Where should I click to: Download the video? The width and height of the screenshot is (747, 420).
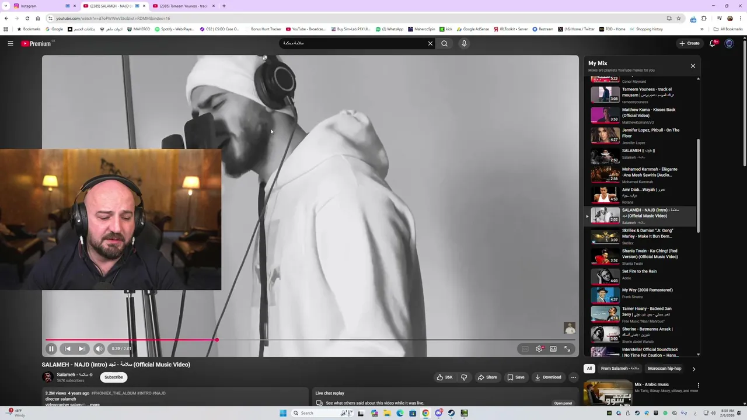click(548, 377)
